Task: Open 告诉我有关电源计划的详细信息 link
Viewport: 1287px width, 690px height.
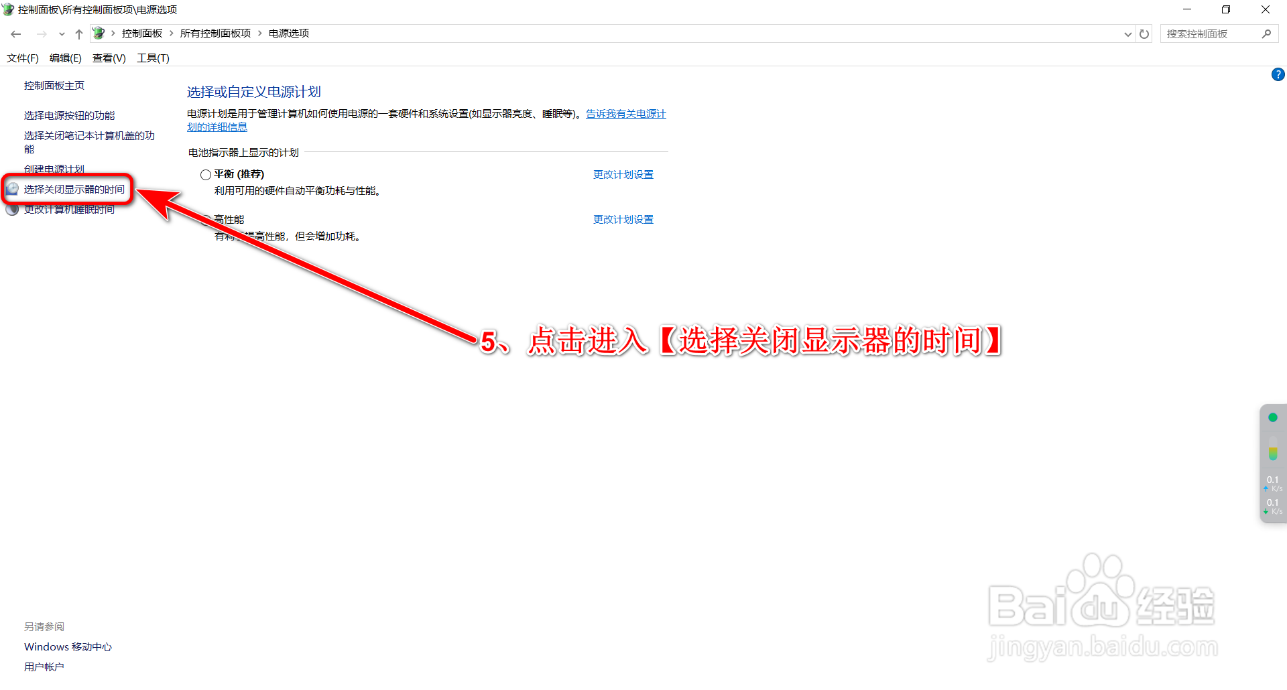Action: coord(626,114)
